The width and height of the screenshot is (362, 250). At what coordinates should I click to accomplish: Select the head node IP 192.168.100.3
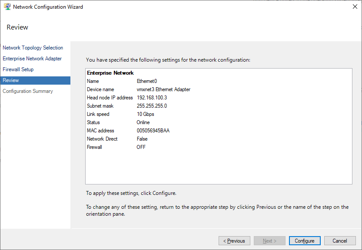coord(152,98)
